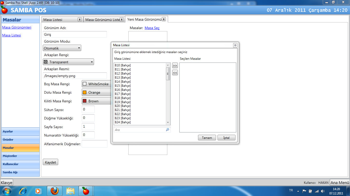Click the remove '<<' button
This screenshot has height=196, width=350.
(175, 73)
